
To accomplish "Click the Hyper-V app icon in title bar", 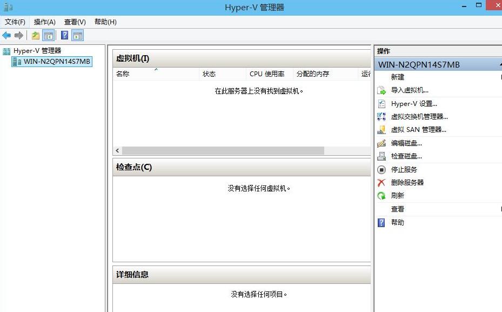I will click(8, 6).
